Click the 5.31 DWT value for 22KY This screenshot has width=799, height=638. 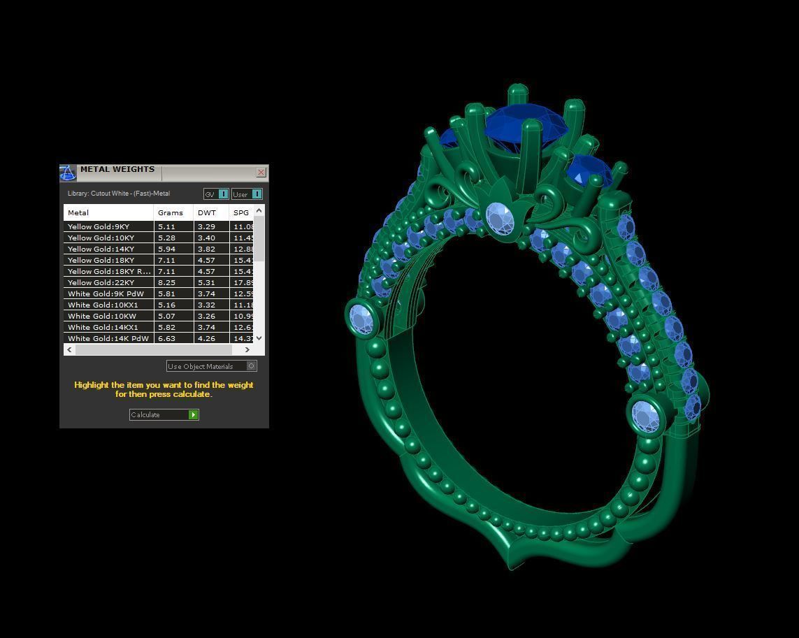206,282
